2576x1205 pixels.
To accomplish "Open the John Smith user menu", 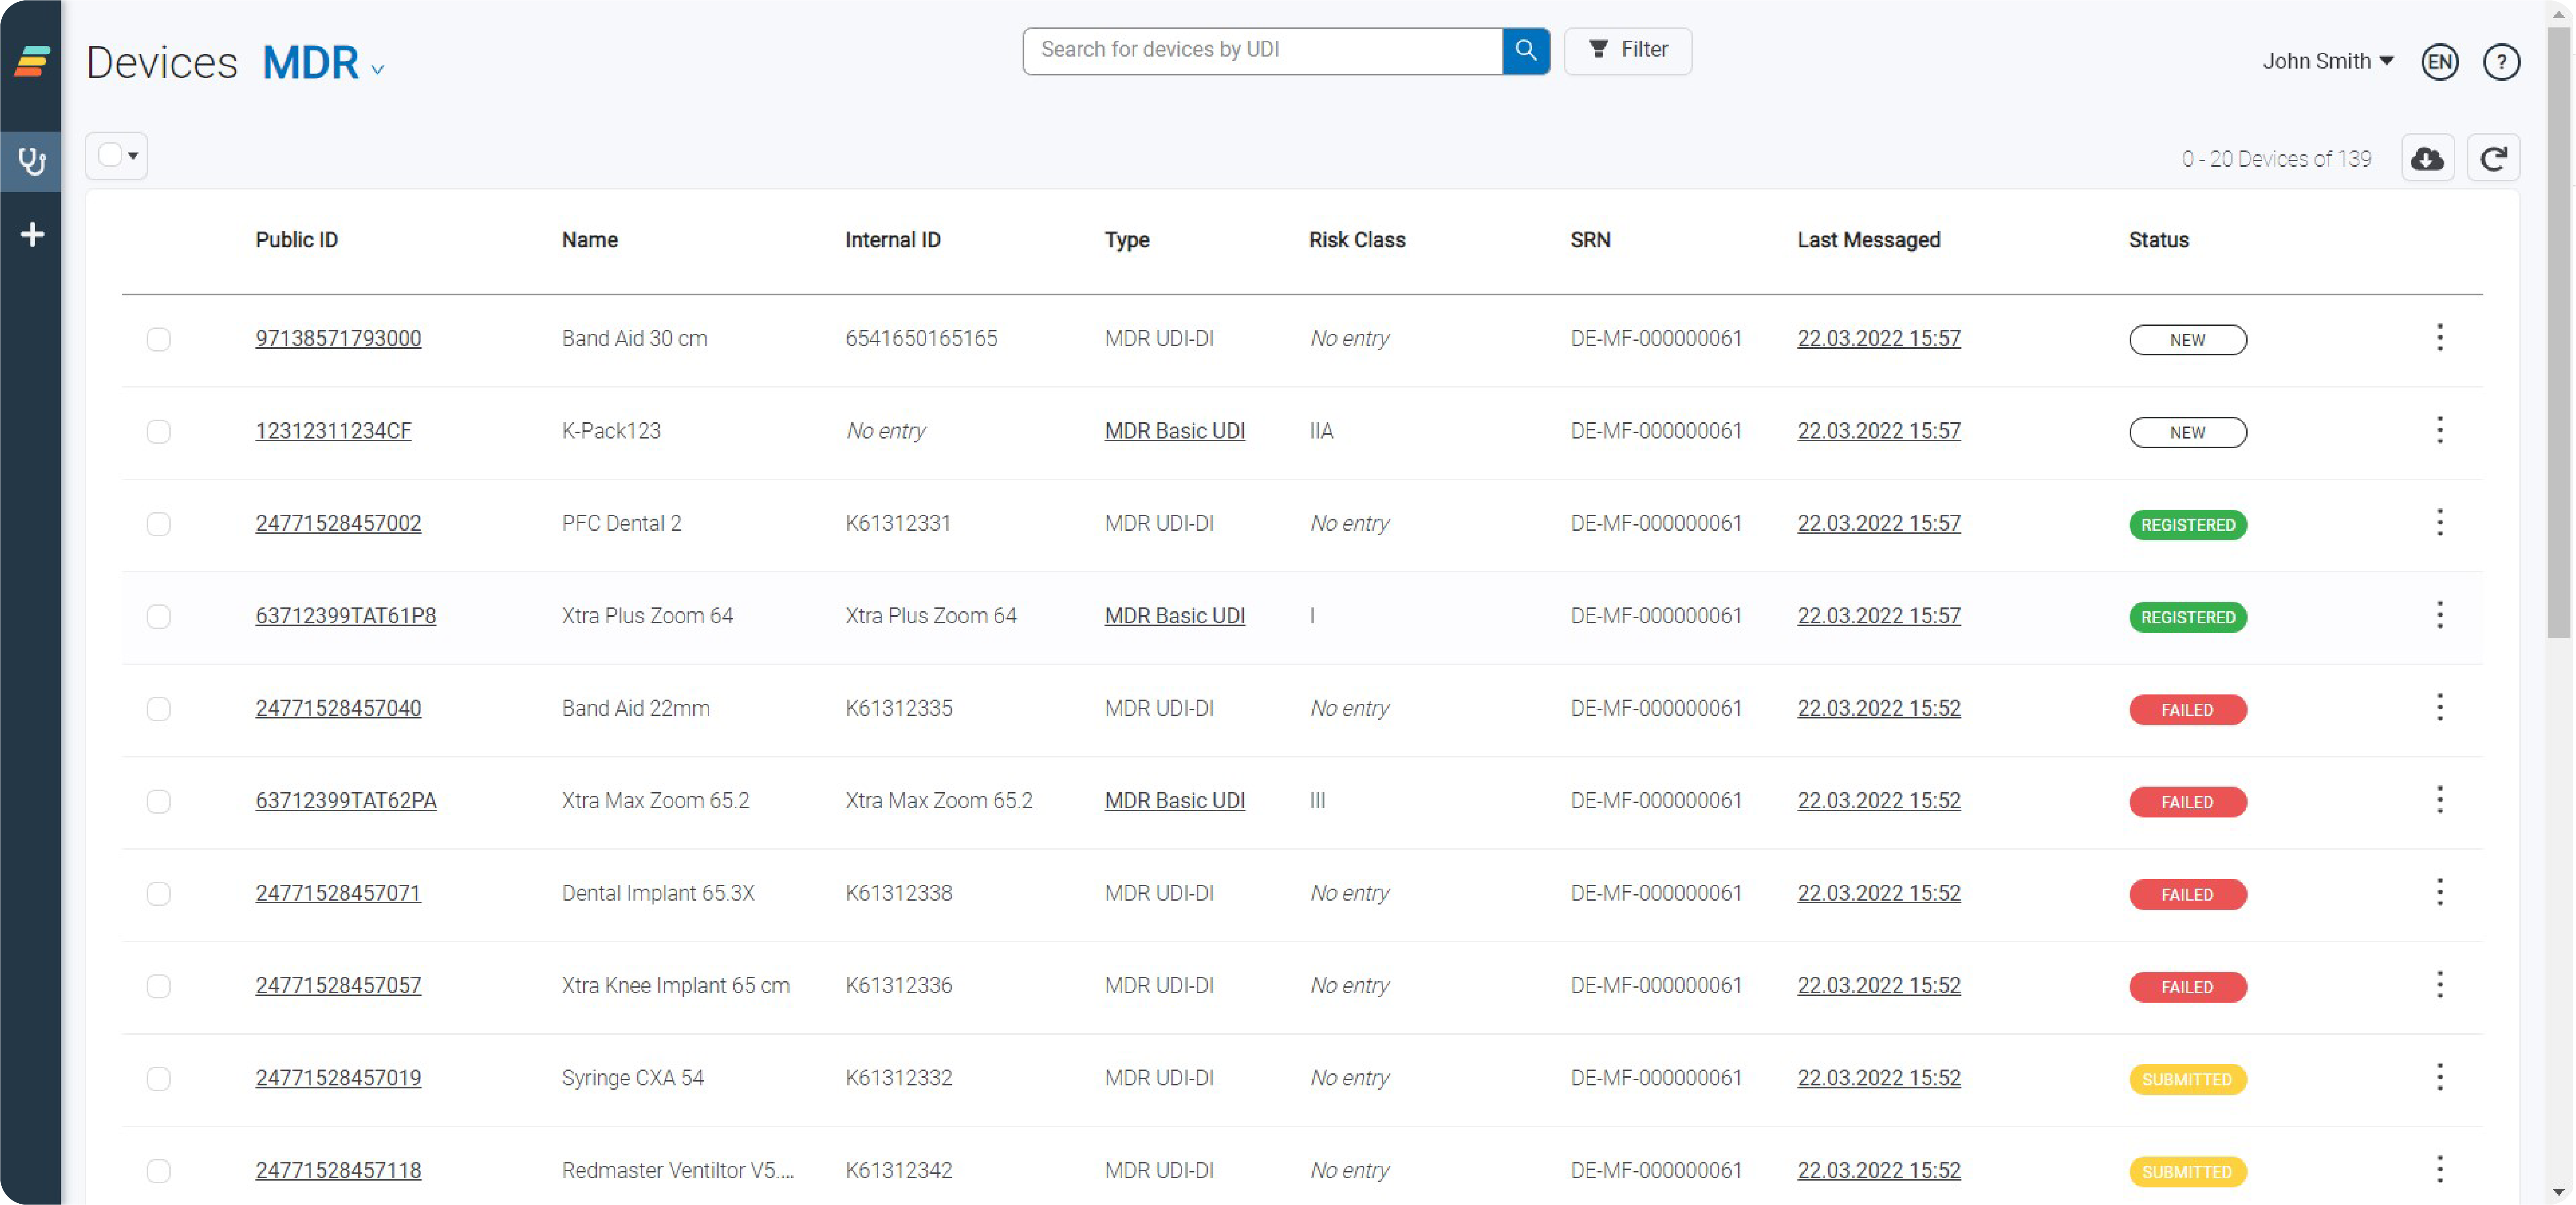I will 2328,61.
